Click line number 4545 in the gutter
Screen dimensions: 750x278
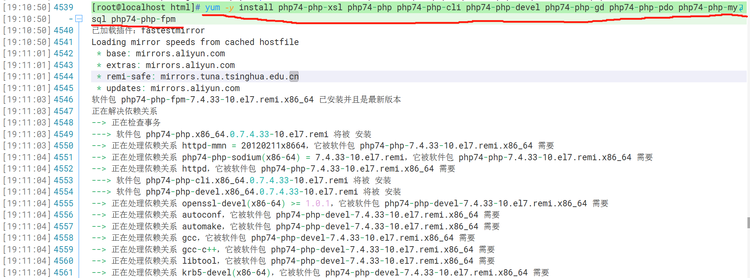[x=64, y=88]
